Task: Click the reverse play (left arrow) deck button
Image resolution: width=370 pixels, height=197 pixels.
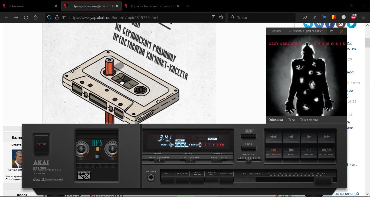Action: [291, 137]
